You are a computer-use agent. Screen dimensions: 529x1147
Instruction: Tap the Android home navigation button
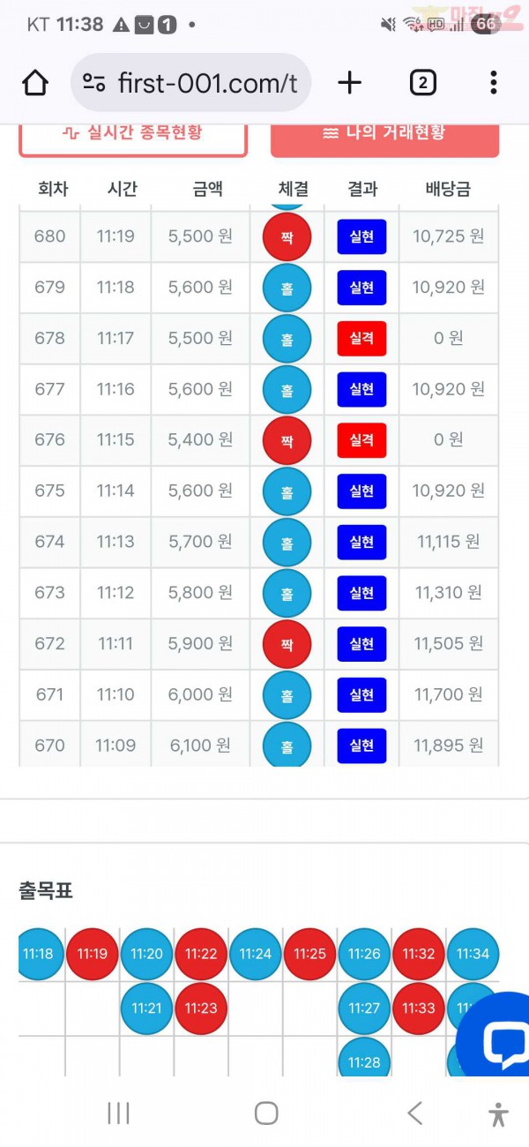pos(266,1113)
